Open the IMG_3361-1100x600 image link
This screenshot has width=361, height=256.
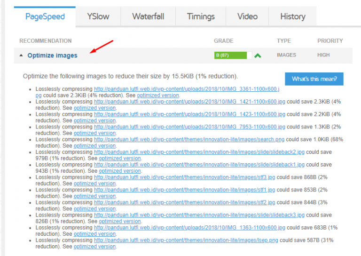coord(187,89)
